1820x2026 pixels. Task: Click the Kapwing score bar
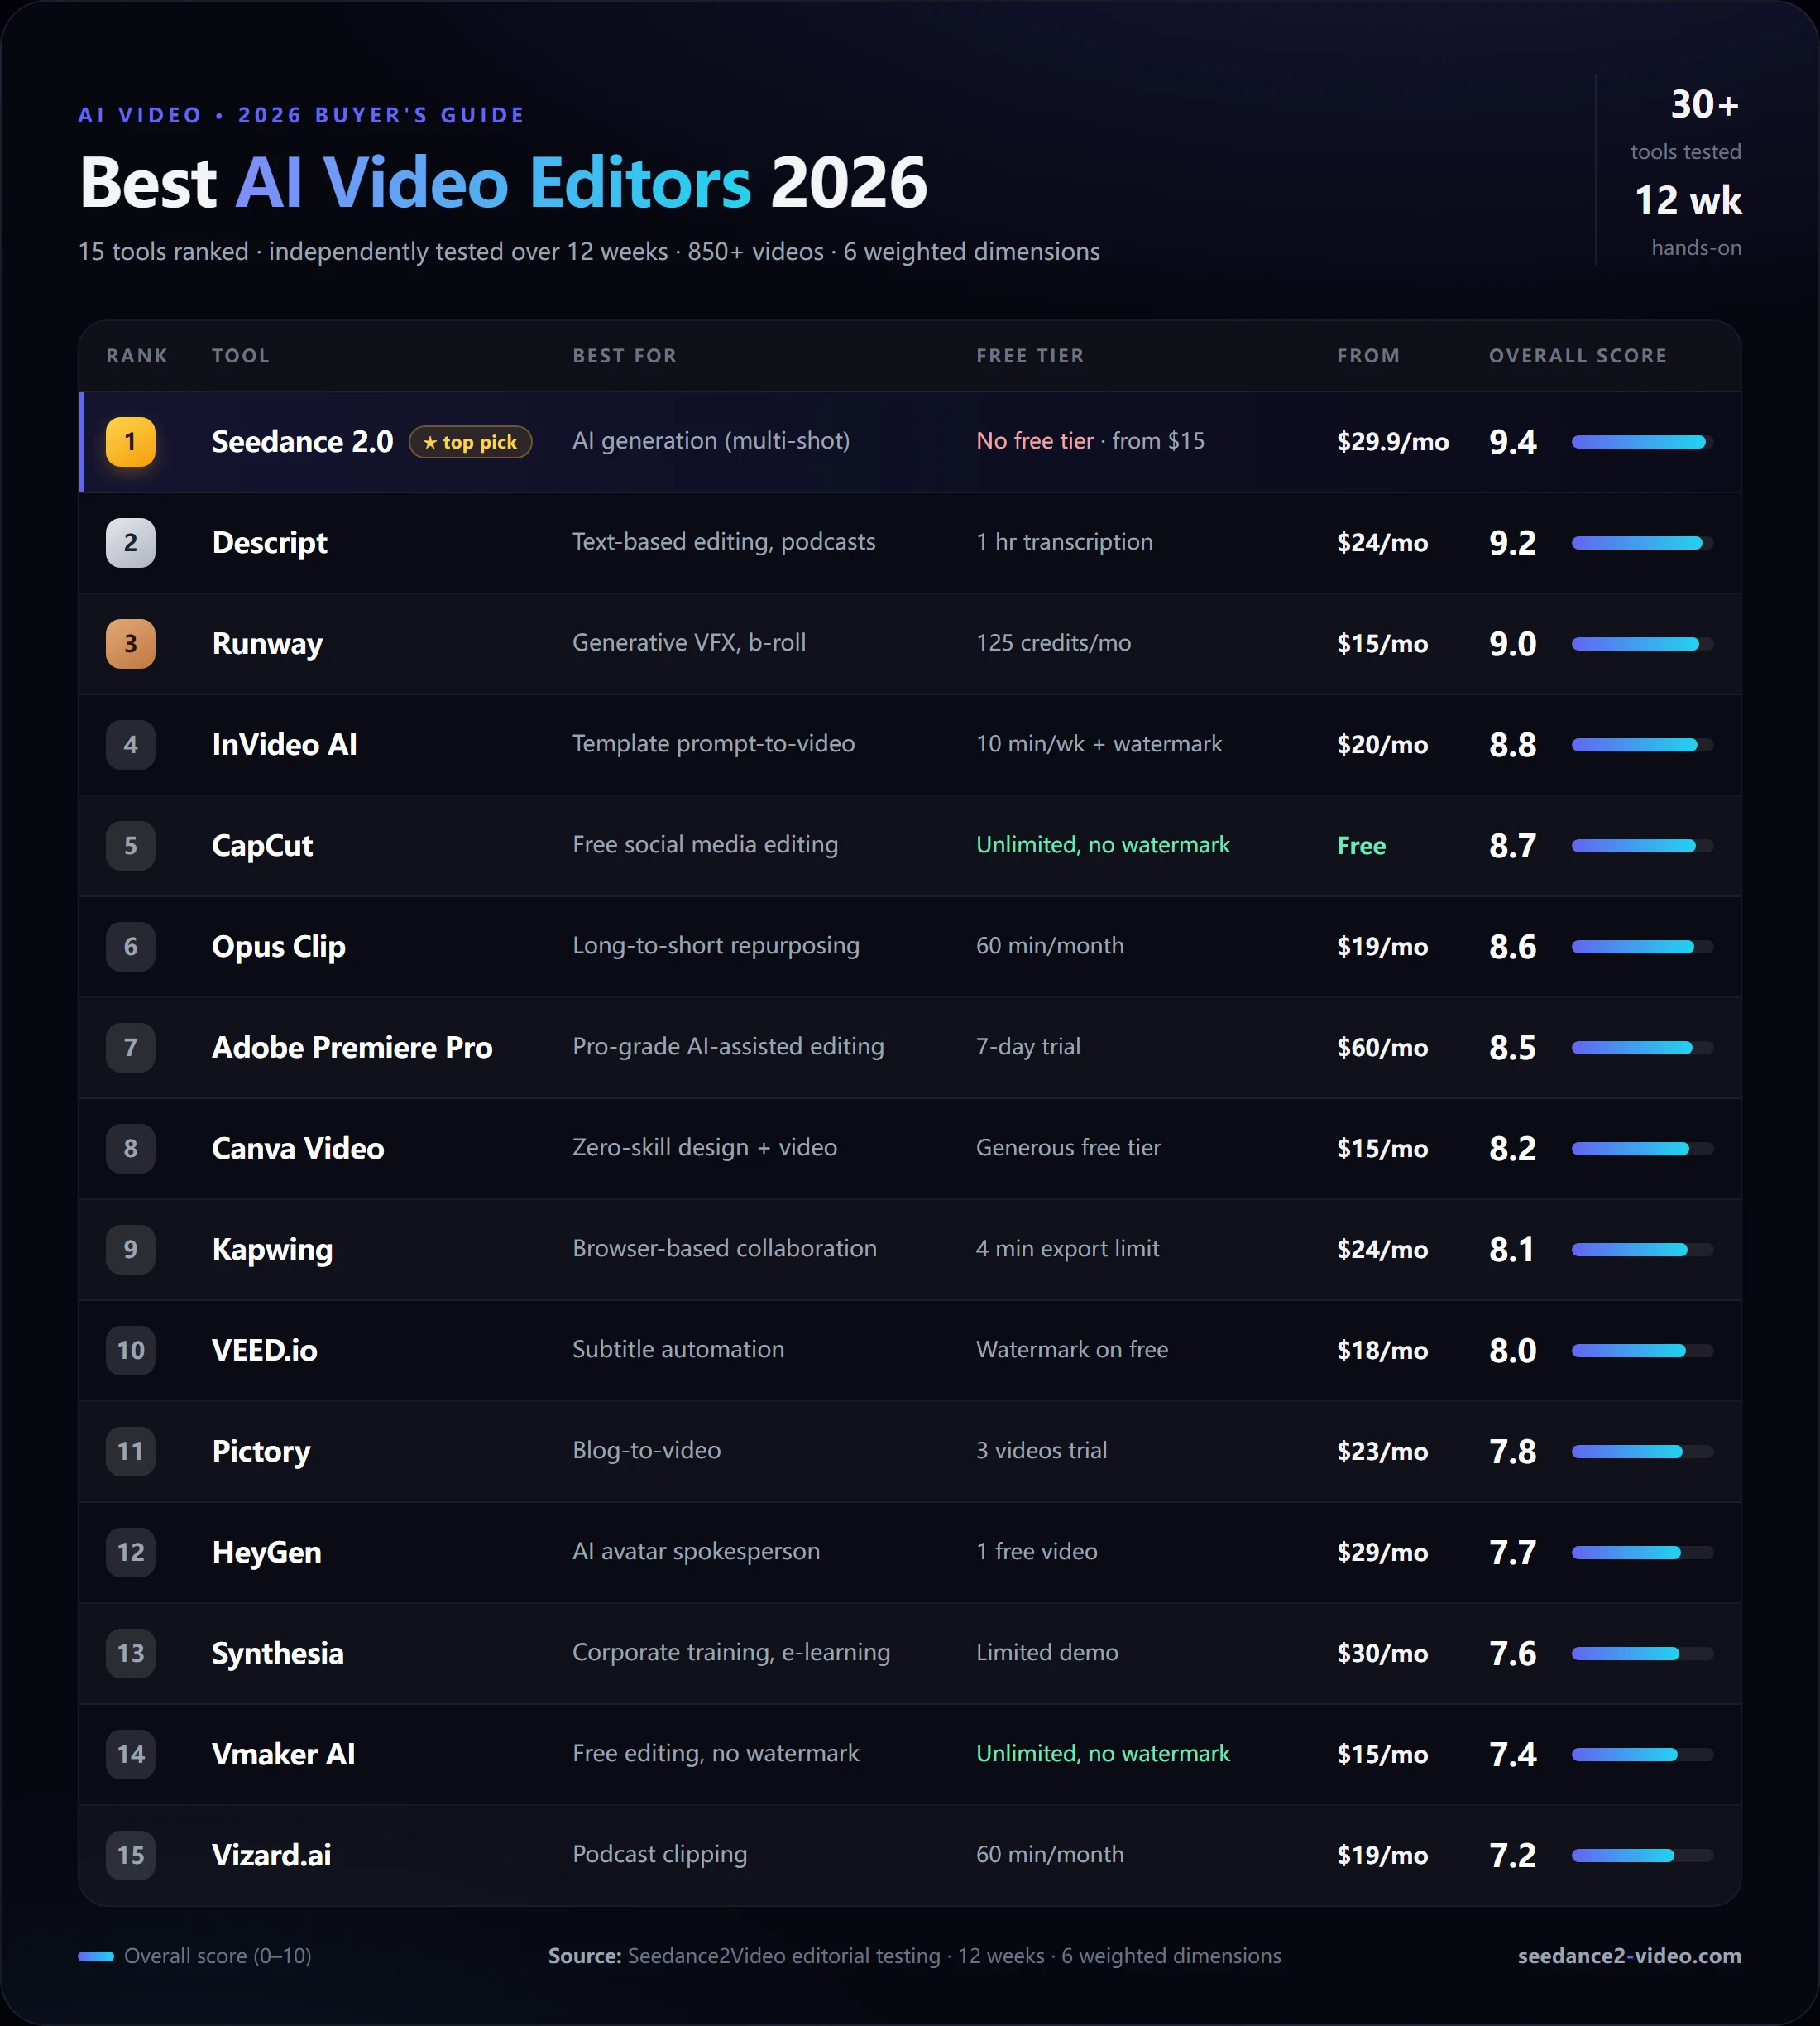[1642, 1251]
